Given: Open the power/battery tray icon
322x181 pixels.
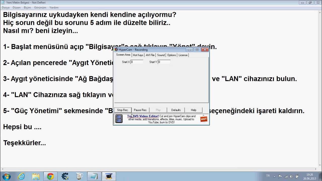Looking at the screenshot, I should pos(297,176).
